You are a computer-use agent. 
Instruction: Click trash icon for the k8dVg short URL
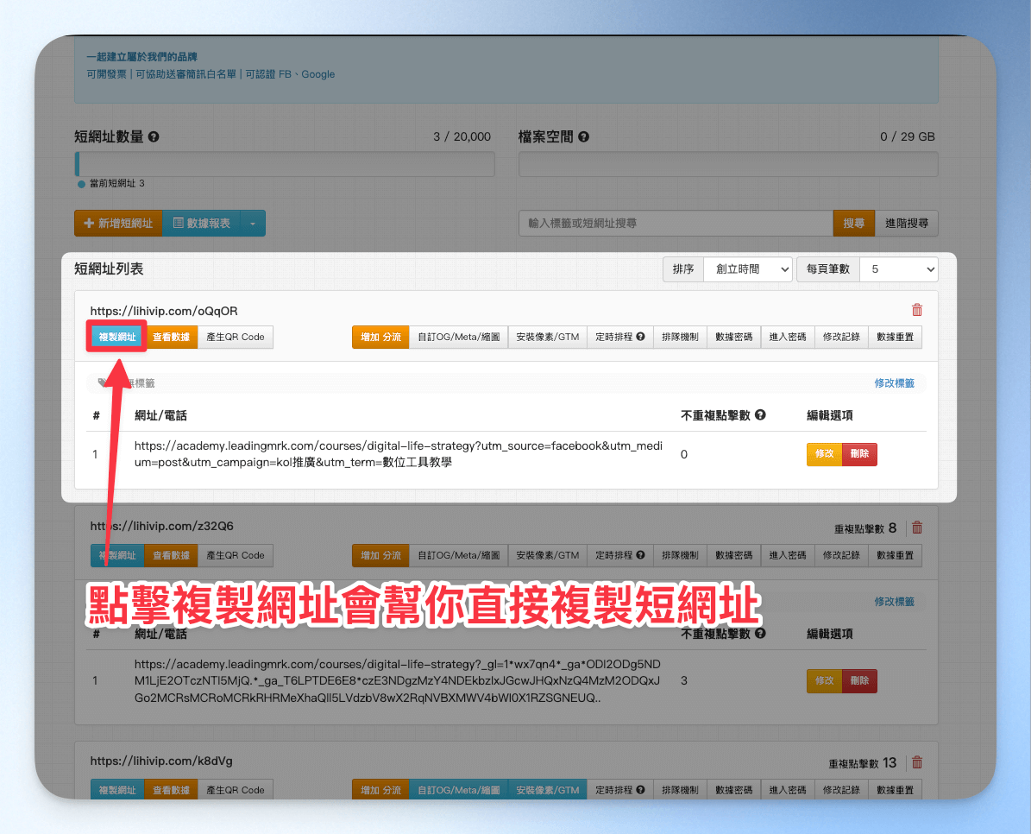[x=916, y=762]
